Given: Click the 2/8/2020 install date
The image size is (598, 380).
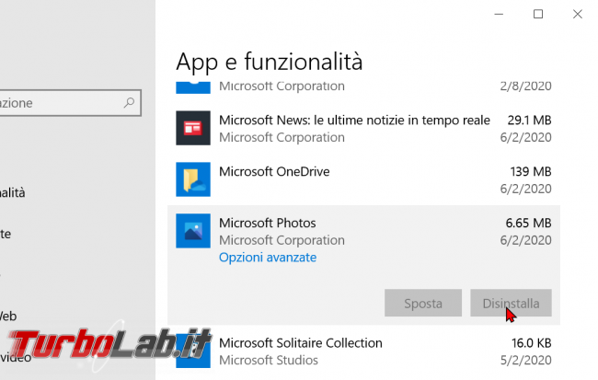Looking at the screenshot, I should [526, 86].
